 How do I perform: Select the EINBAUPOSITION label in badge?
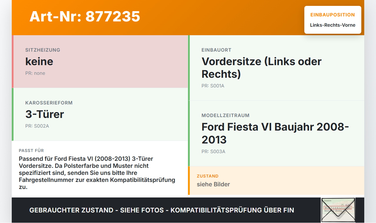(x=333, y=15)
